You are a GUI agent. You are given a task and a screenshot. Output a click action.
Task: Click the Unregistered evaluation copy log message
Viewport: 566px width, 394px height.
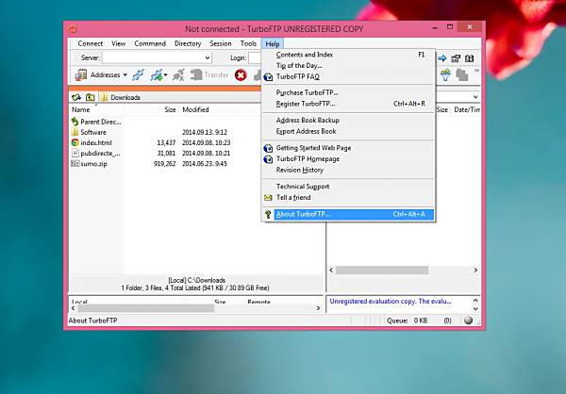pos(391,302)
